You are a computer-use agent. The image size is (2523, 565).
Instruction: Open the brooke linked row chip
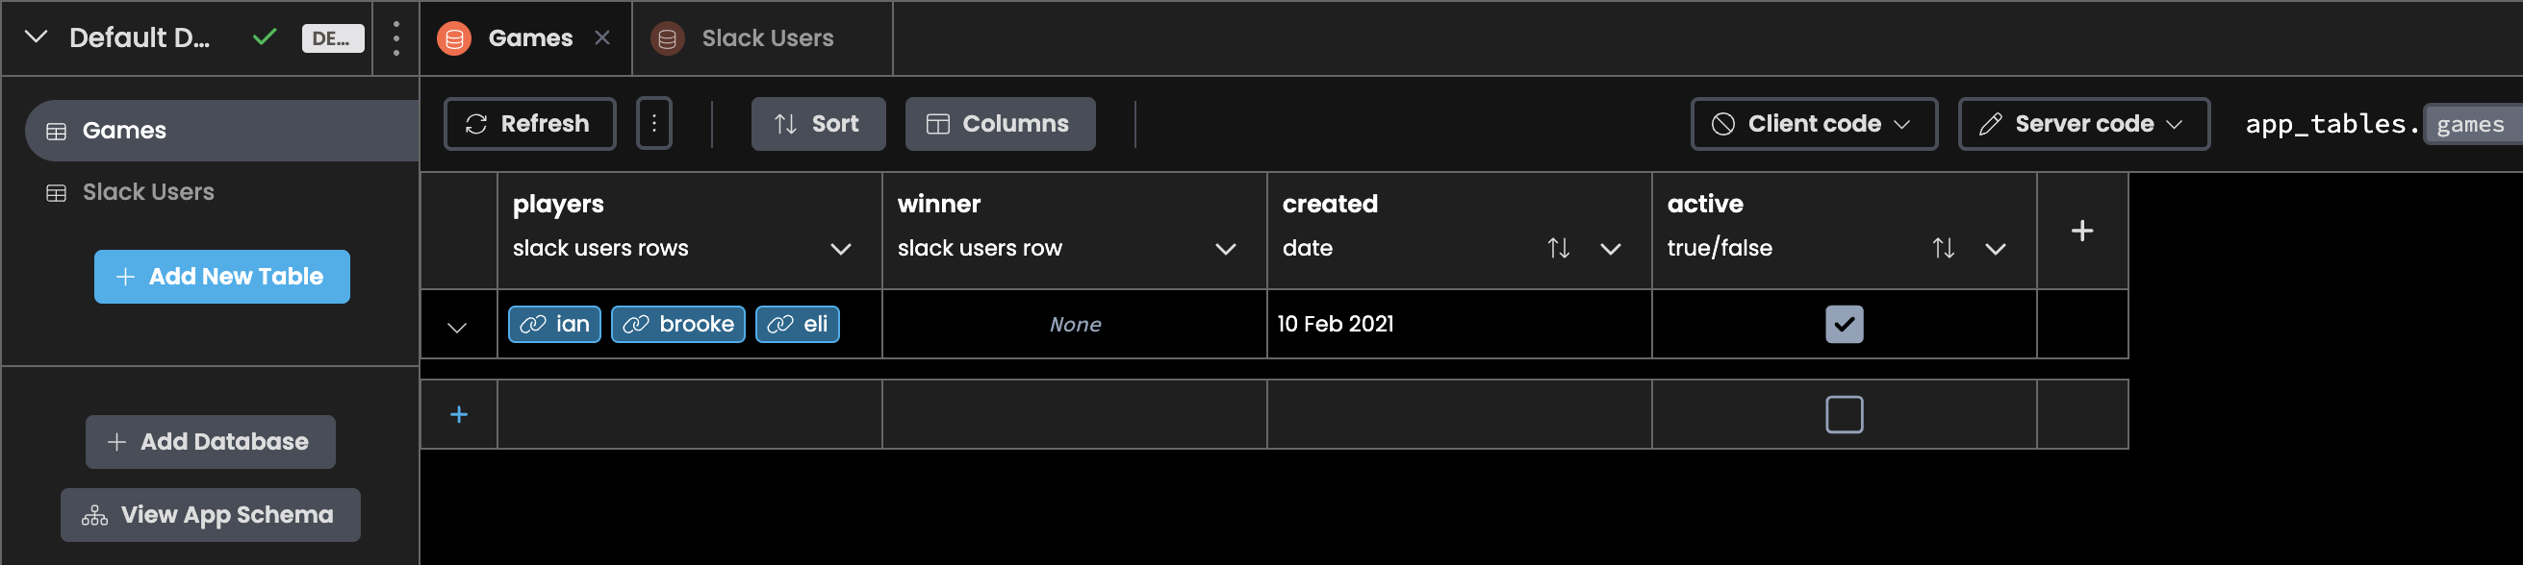pyautogui.click(x=677, y=325)
